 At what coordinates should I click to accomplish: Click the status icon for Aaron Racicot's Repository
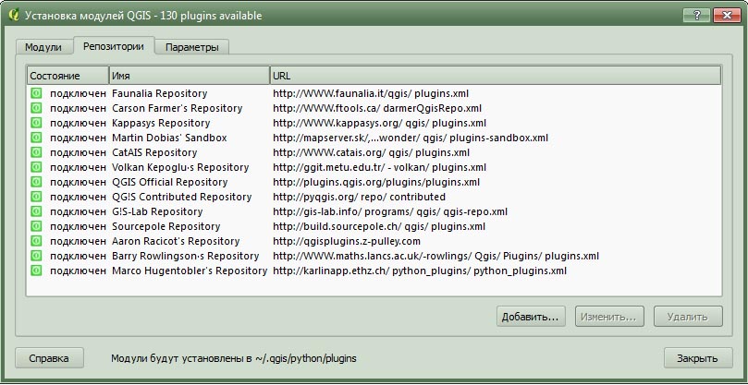[x=36, y=241]
